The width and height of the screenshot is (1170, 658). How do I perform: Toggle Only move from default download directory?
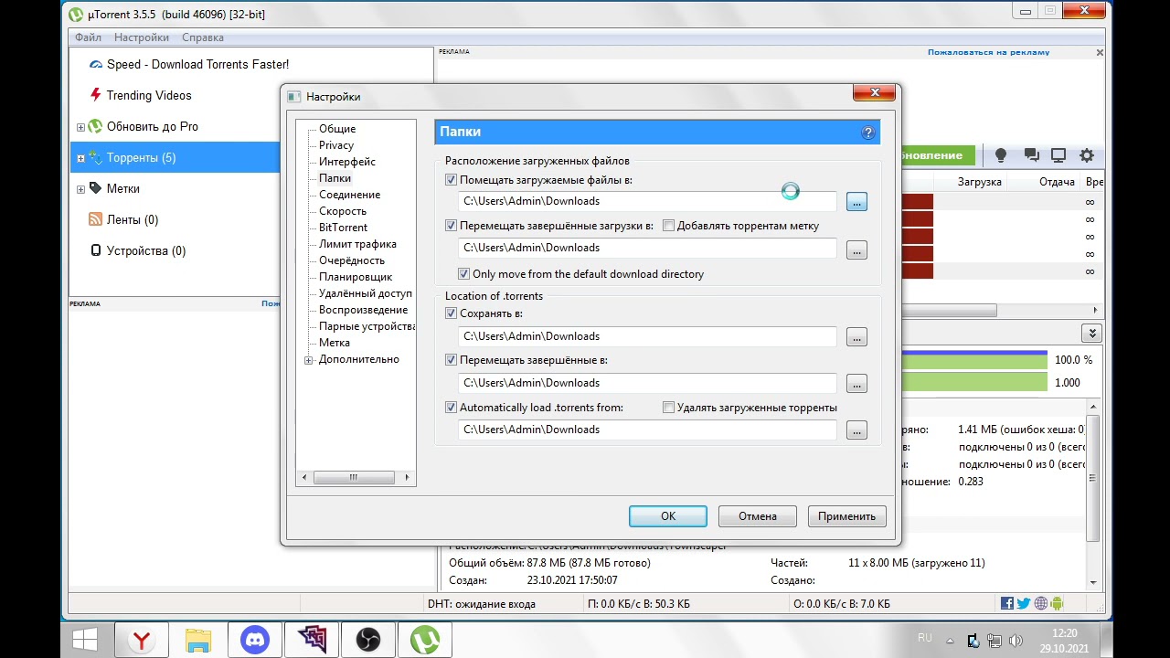[x=463, y=274]
